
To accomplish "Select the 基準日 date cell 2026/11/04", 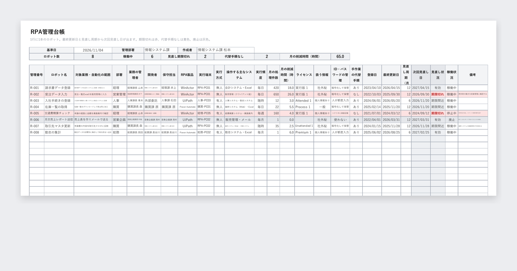I will click(x=93, y=50).
